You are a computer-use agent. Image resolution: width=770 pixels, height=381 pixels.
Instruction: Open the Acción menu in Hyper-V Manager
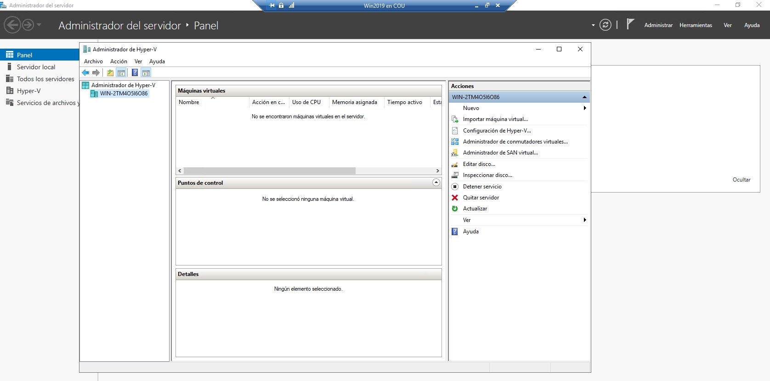tap(119, 61)
